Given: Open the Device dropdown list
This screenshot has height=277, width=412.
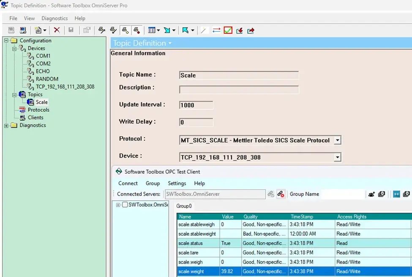Looking at the screenshot, I should pyautogui.click(x=337, y=157).
